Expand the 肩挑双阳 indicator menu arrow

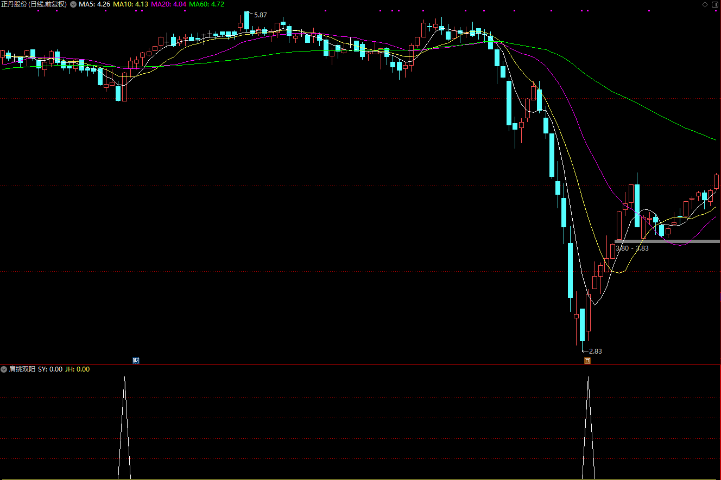pyautogui.click(x=4, y=369)
